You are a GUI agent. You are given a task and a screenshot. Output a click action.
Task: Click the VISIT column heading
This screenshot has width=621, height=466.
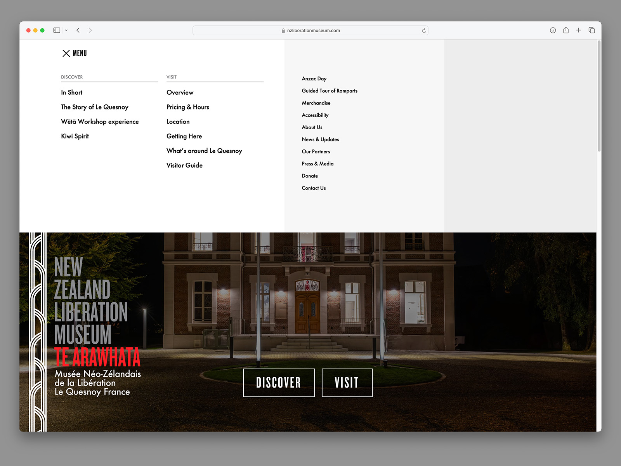172,77
